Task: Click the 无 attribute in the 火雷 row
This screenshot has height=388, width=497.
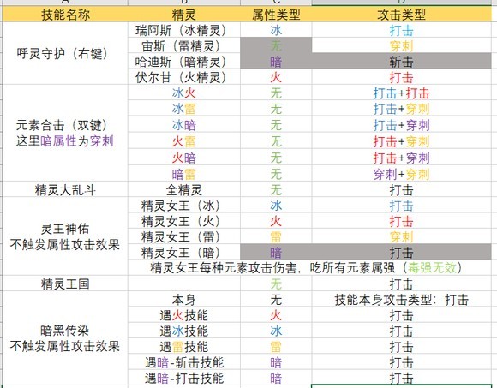Action: point(276,141)
